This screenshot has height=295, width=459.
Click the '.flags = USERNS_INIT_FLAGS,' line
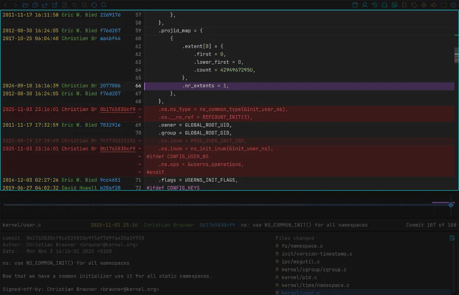tap(198, 180)
